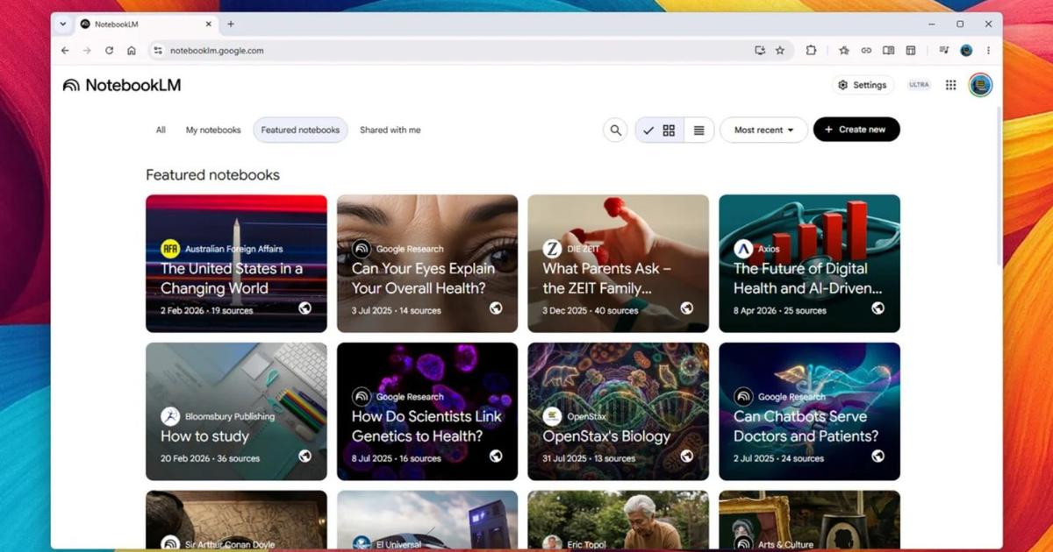1053x552 pixels.
Task: Open the Sir Arthur Conan Doyle notebook card
Action: point(236,520)
